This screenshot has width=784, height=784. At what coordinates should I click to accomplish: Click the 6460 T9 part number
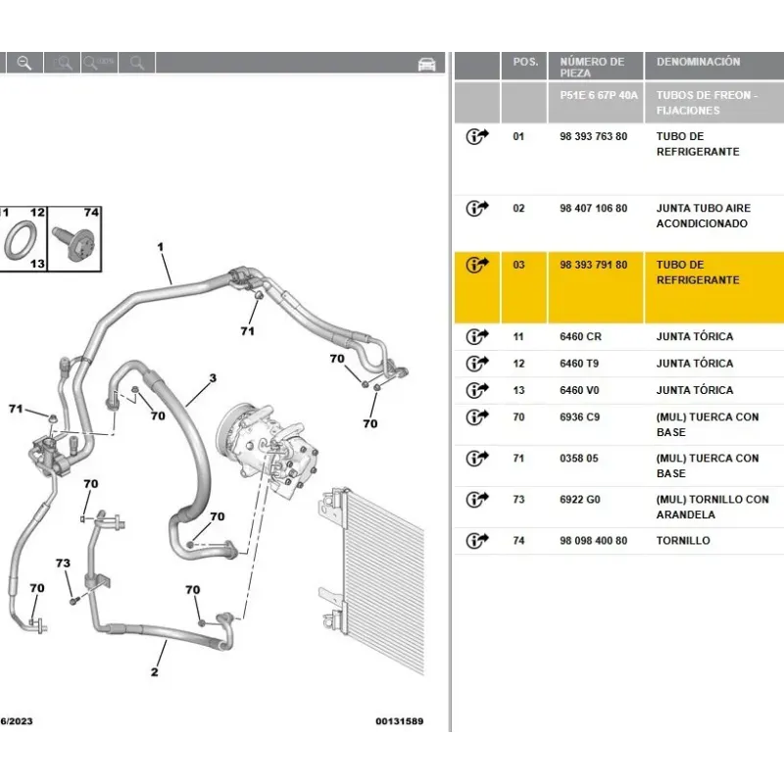(580, 364)
